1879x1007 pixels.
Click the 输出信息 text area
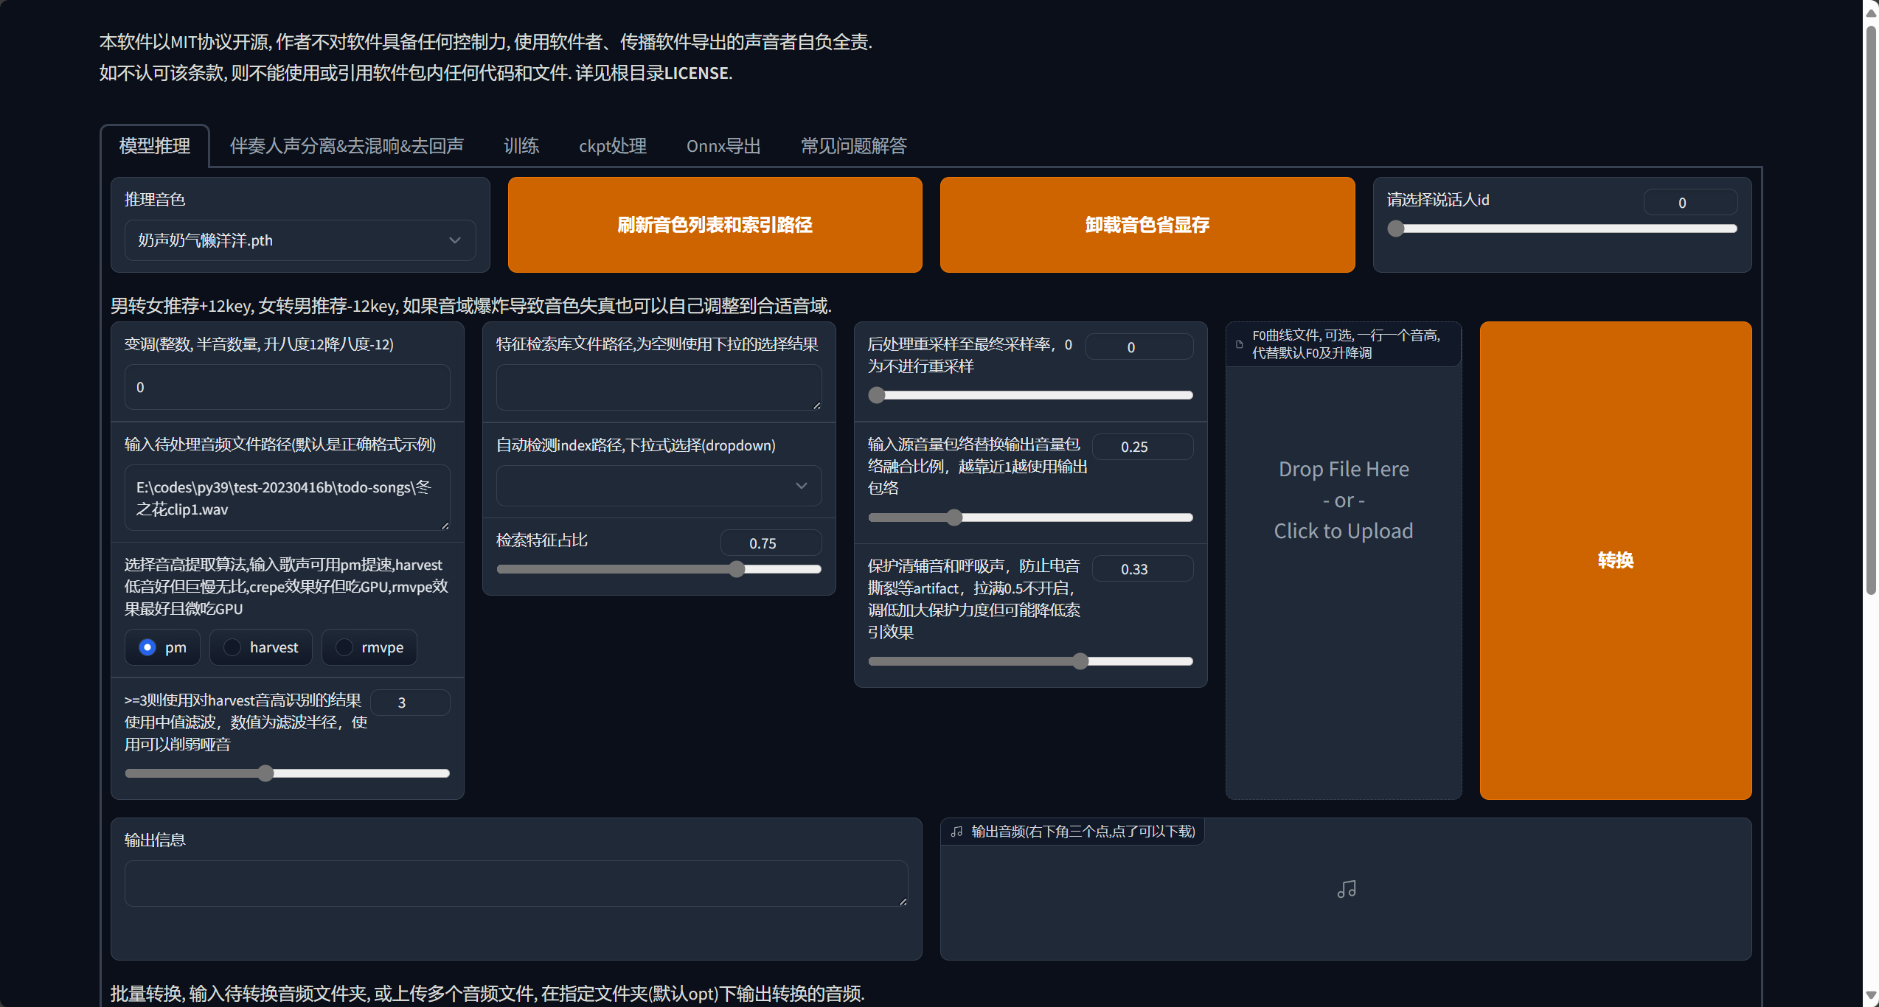coord(516,883)
